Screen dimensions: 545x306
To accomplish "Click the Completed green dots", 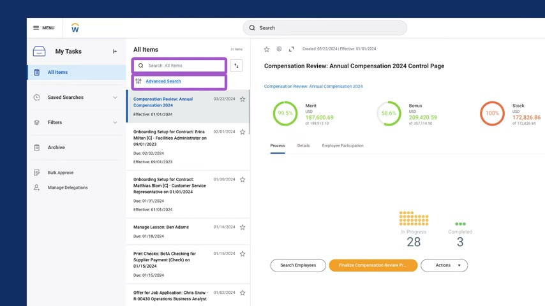I will 460,224.
